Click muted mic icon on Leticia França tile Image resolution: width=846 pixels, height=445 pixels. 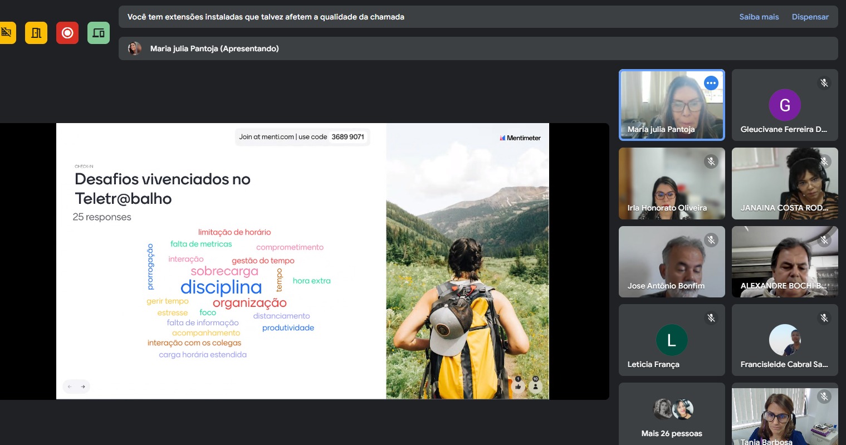coord(711,318)
